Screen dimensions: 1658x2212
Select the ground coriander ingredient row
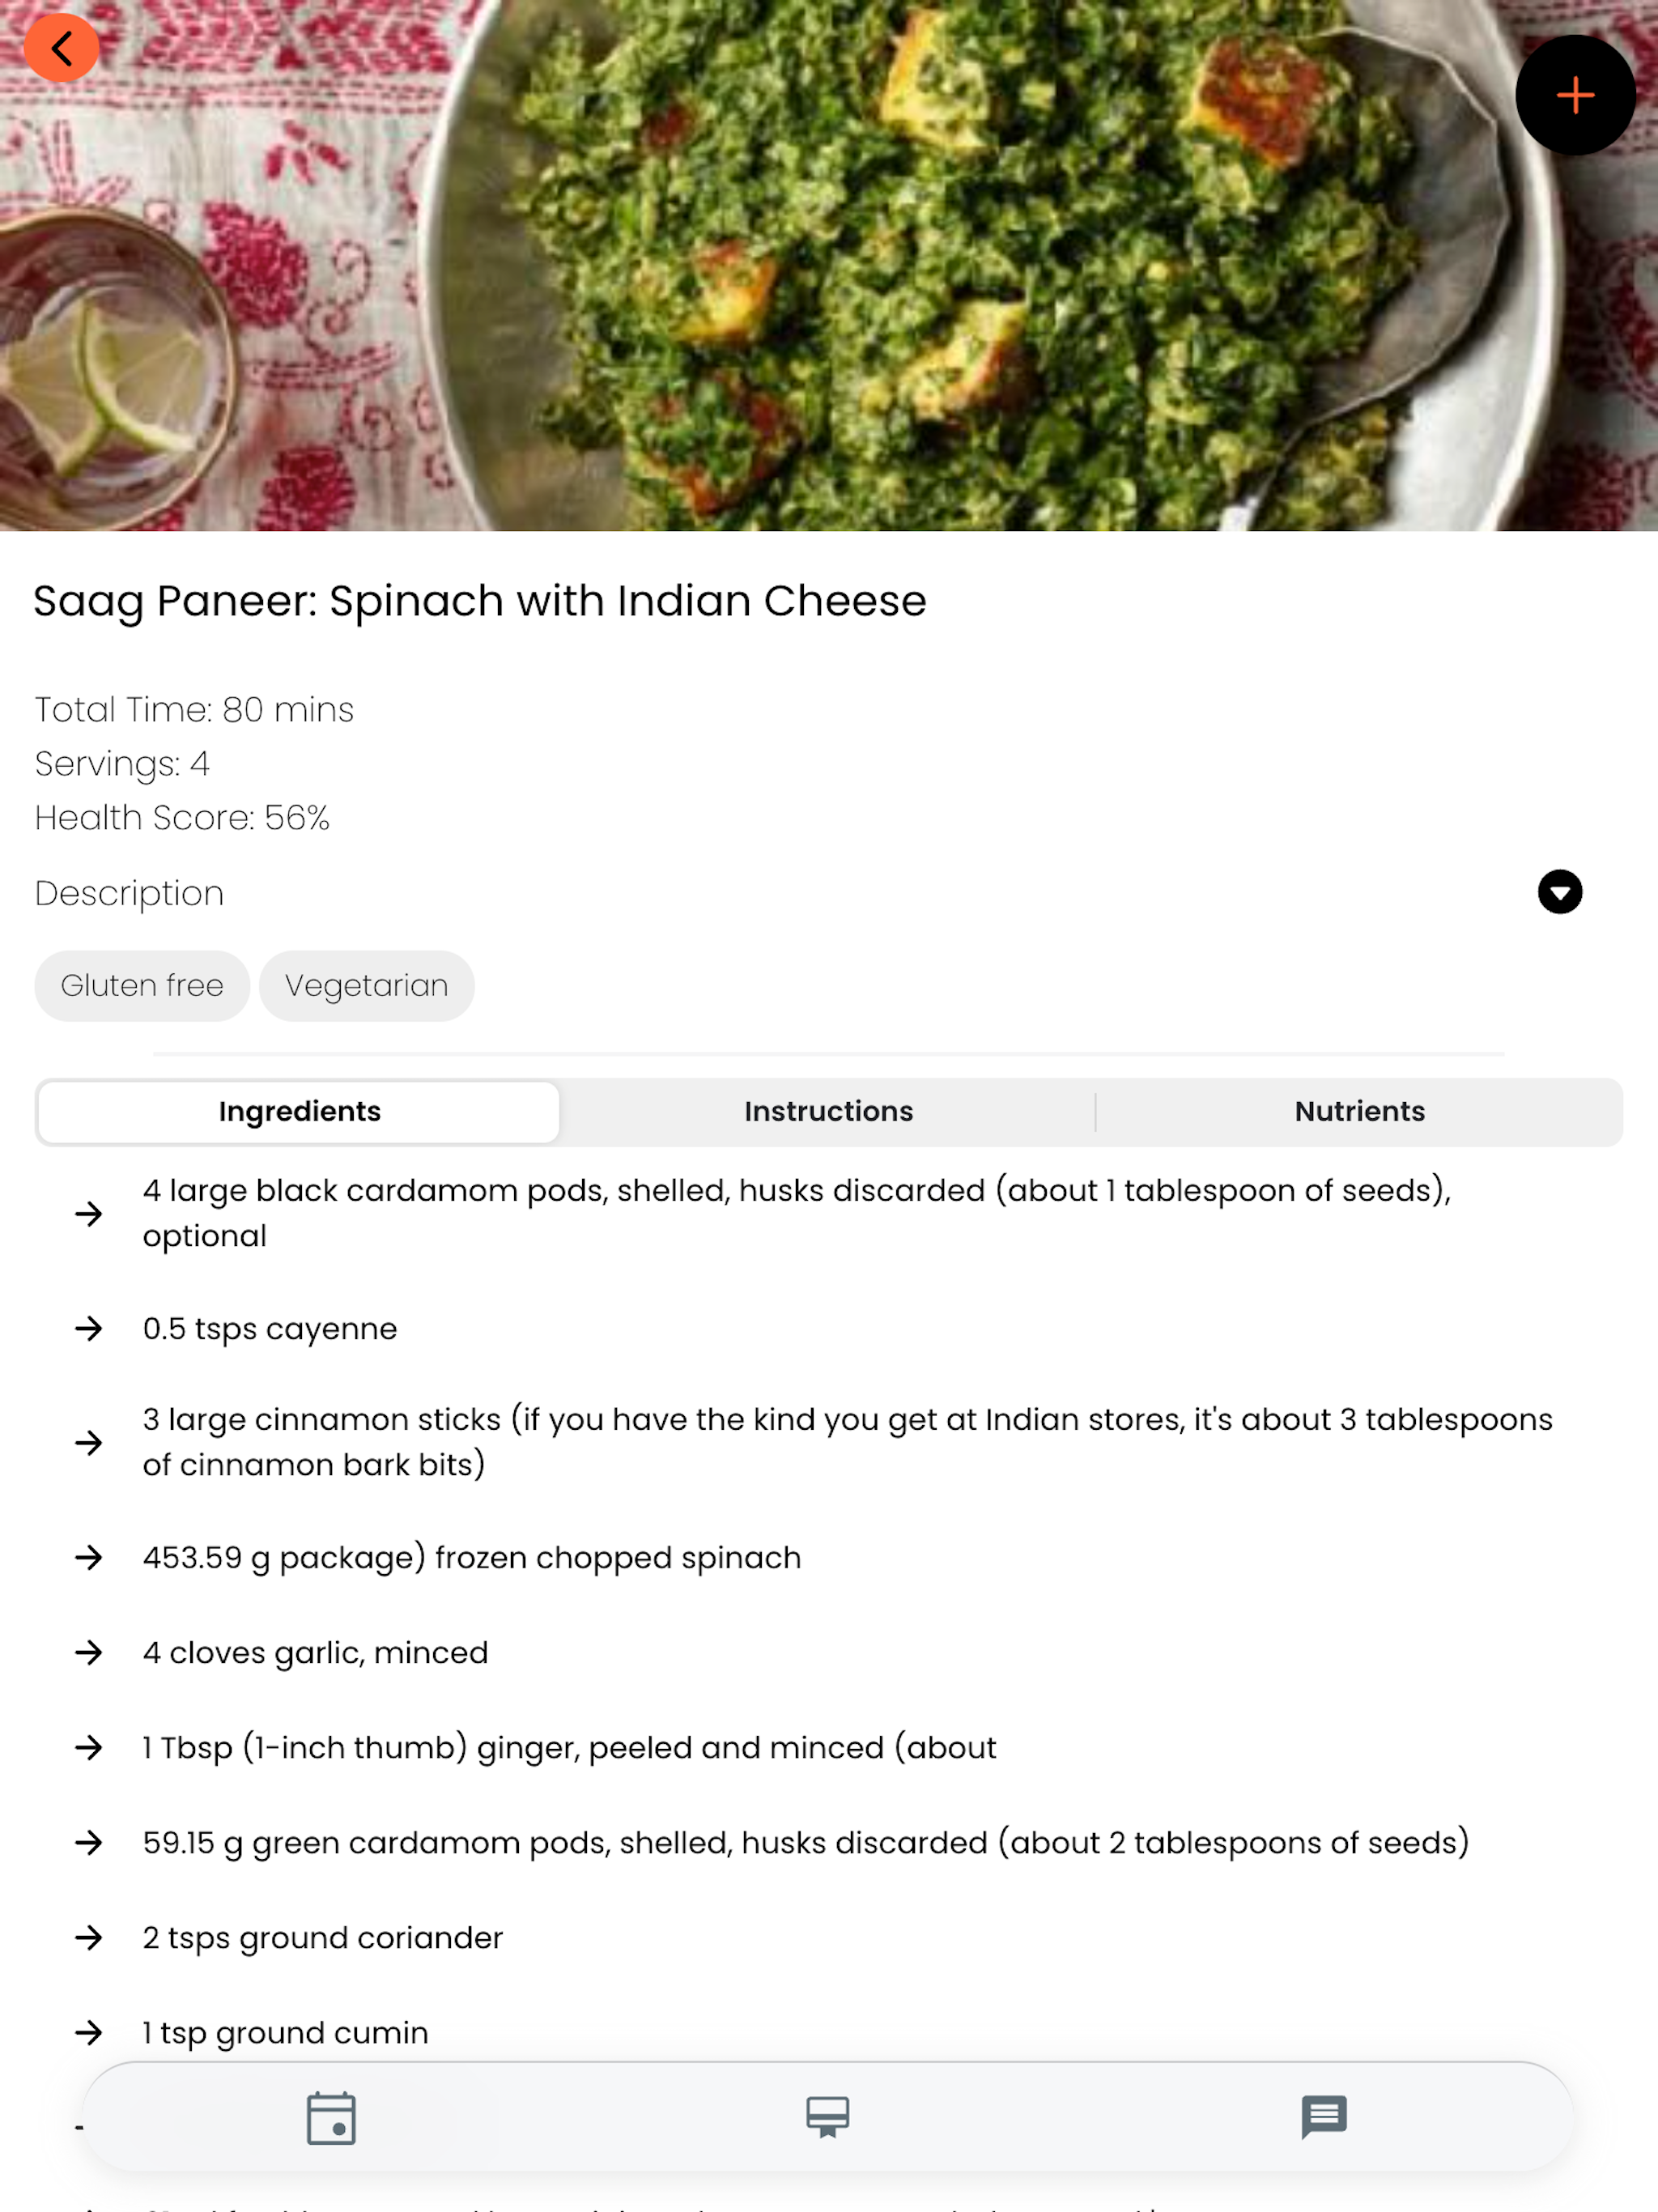(829, 1937)
